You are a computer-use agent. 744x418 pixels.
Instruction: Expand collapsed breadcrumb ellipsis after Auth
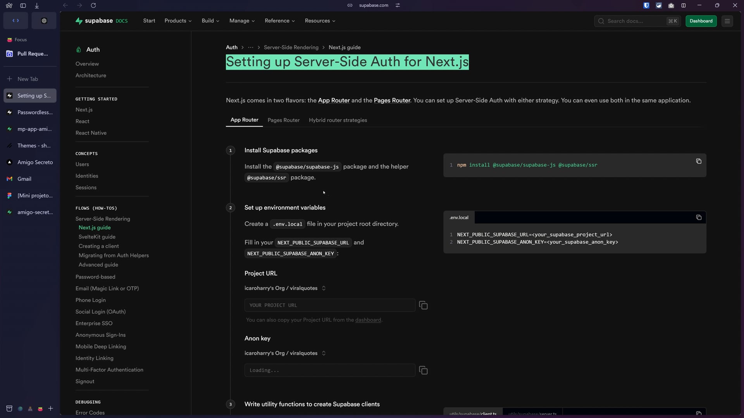[x=251, y=48]
